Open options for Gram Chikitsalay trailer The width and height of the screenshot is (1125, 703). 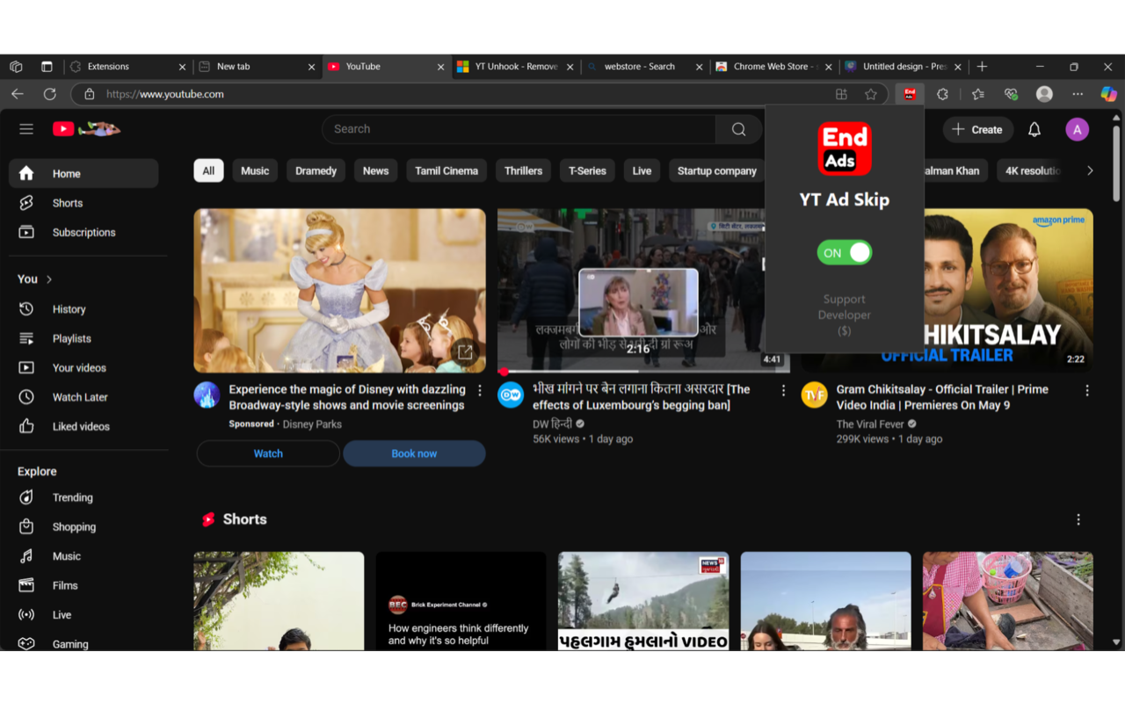point(1087,390)
